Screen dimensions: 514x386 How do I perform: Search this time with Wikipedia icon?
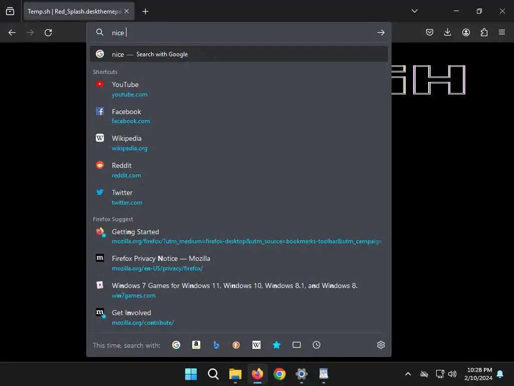click(256, 345)
